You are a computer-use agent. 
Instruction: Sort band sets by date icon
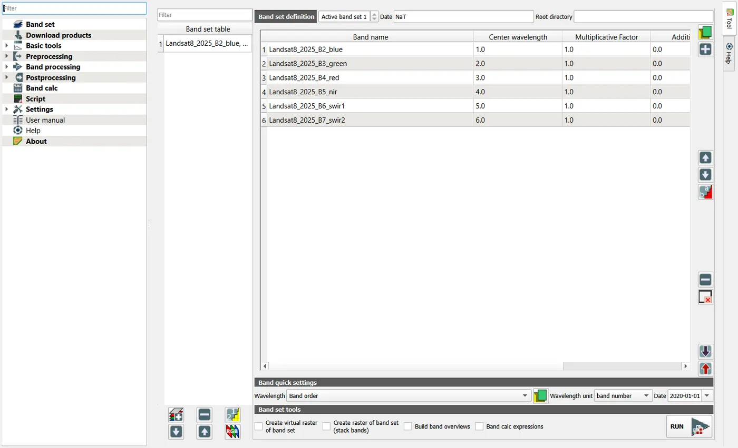233,415
